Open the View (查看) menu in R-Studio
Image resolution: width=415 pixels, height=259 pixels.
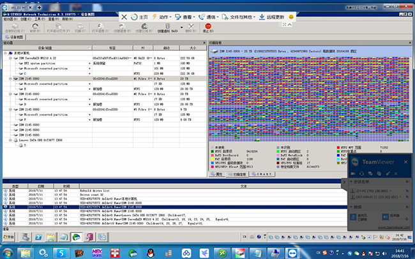point(53,19)
